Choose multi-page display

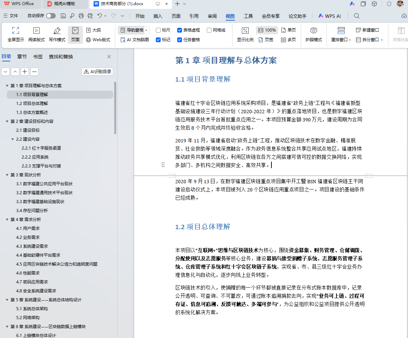click(288, 40)
